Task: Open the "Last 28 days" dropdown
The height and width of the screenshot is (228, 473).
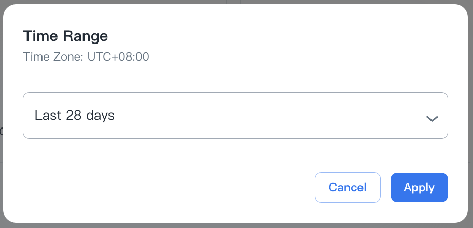Action: tap(235, 116)
